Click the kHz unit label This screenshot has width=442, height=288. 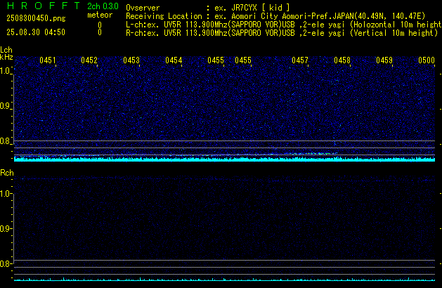[6, 57]
